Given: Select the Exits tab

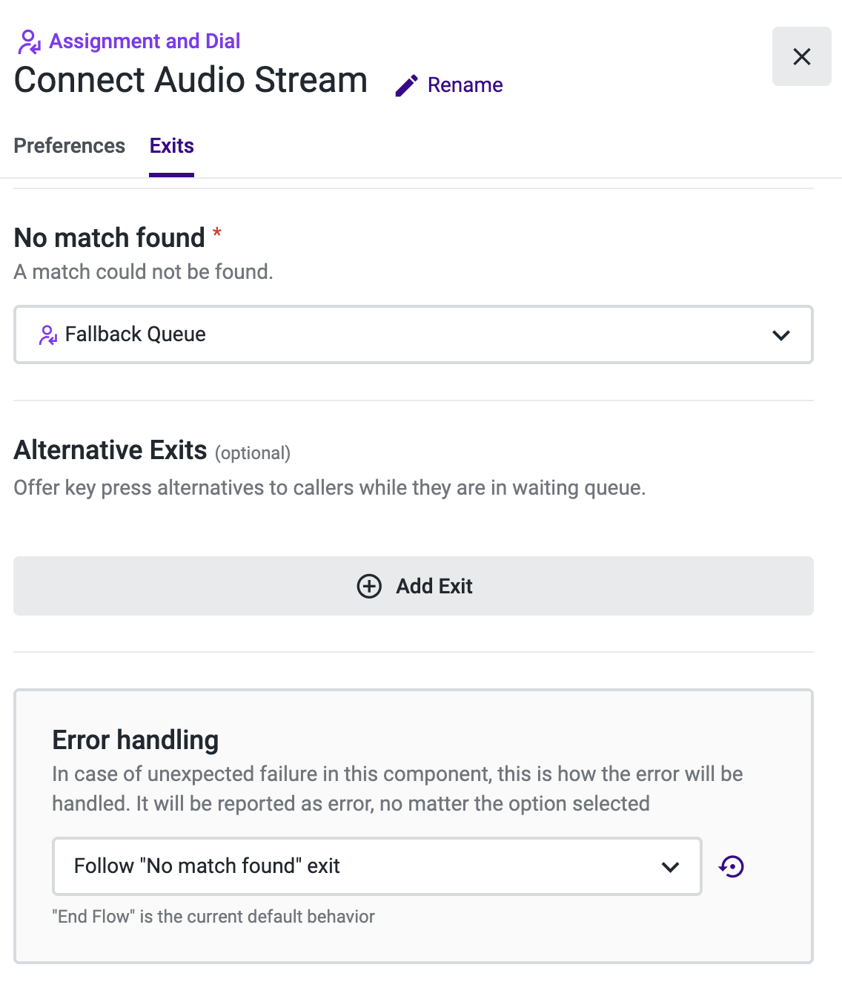Looking at the screenshot, I should (171, 146).
